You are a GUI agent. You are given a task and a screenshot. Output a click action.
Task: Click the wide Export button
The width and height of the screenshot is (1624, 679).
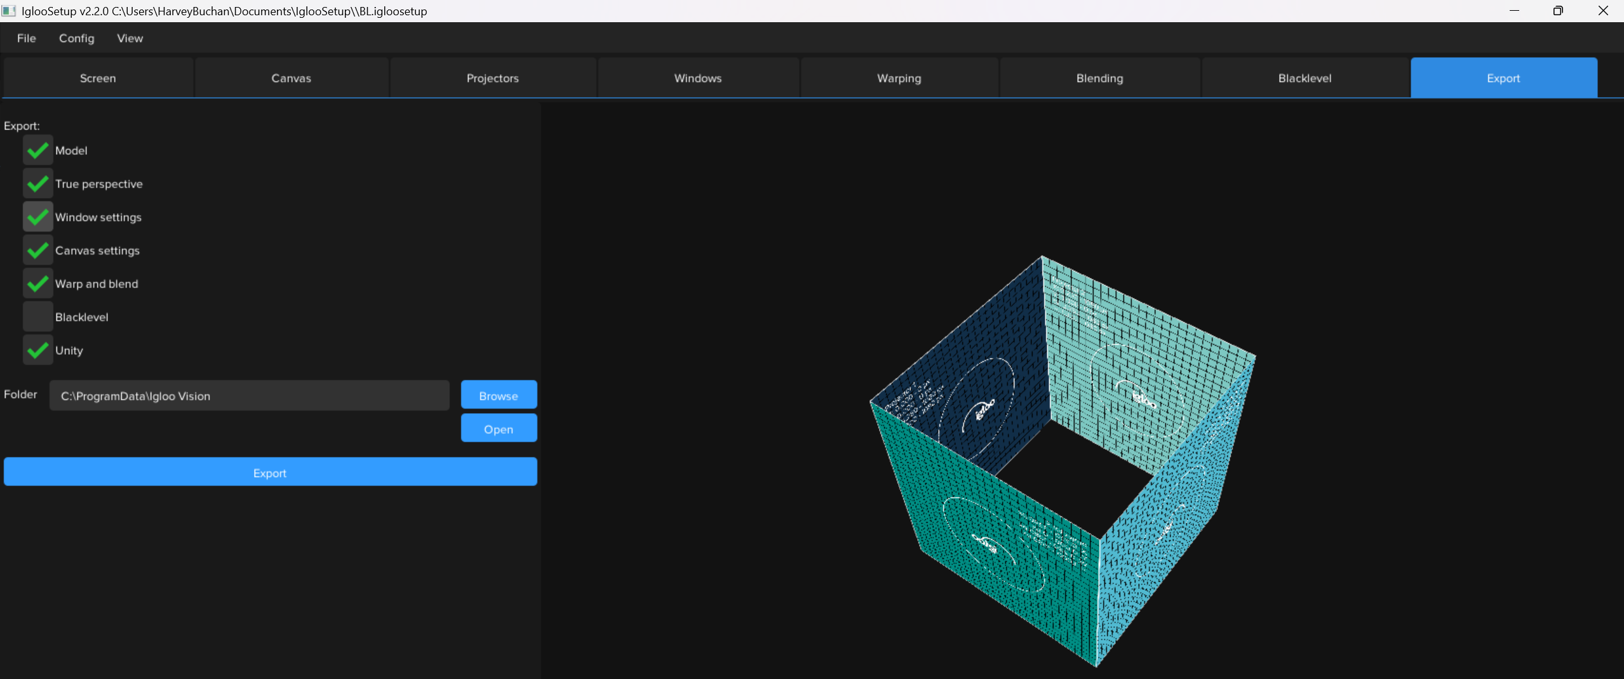pos(270,473)
